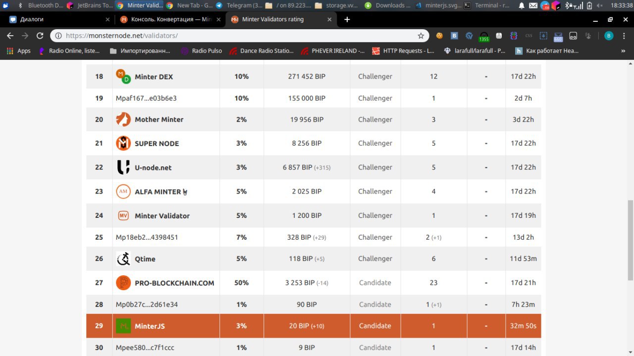Switch to JetBrains Toolbox taskbar window
Screen dimensions: 634x356
click(x=89, y=5)
